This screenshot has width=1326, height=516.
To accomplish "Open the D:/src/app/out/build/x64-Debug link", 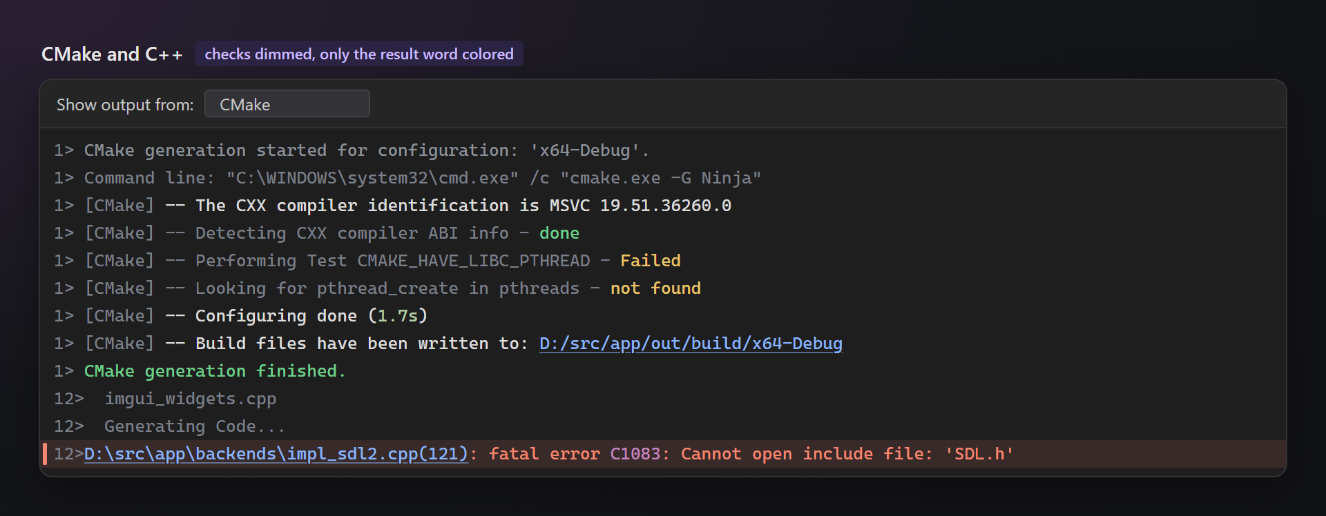I will pos(691,344).
